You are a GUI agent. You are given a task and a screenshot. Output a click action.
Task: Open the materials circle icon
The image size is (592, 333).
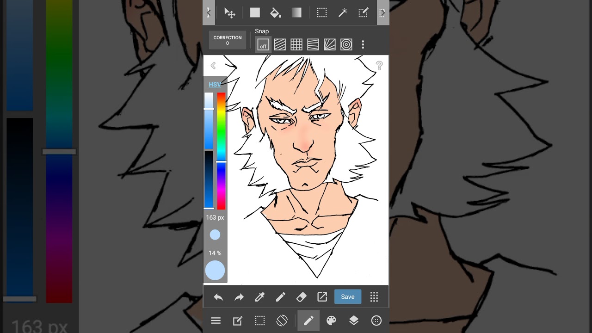click(x=376, y=321)
